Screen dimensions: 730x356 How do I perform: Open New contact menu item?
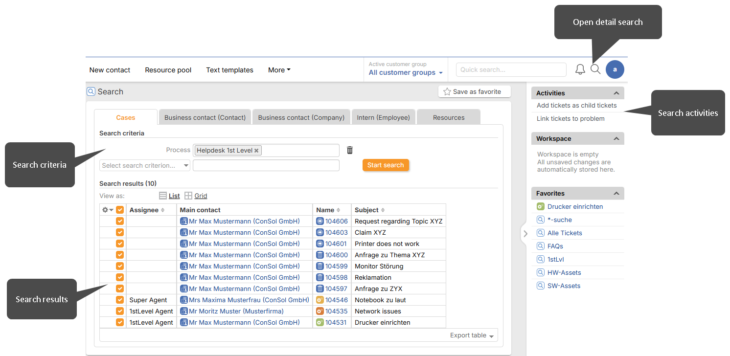pyautogui.click(x=110, y=70)
